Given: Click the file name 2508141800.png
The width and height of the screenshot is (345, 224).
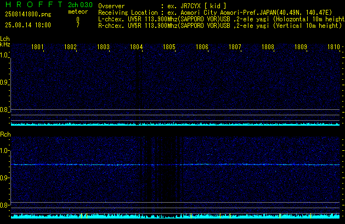Looking at the screenshot, I should (28, 14).
